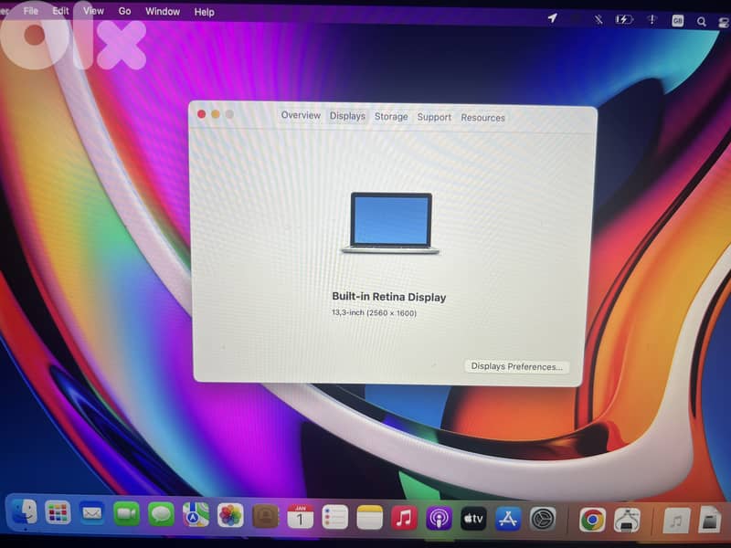Open Launchpad from the Dock

[x=58, y=513]
